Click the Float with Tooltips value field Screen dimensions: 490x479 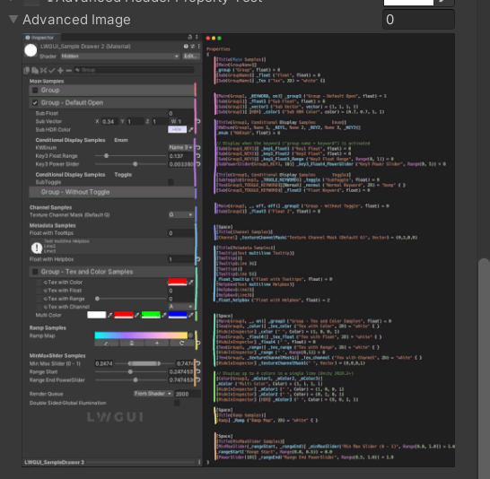tap(180, 233)
